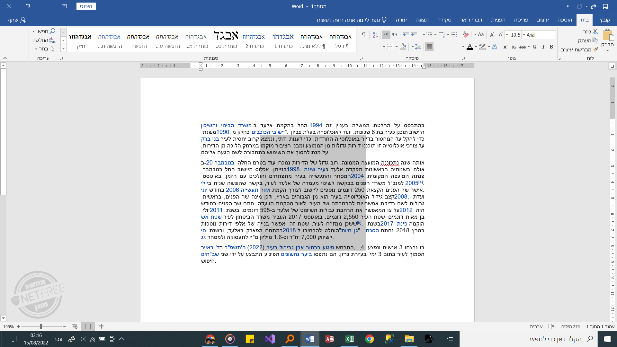
Task: Click the zoom slider handle
Action: point(41,326)
